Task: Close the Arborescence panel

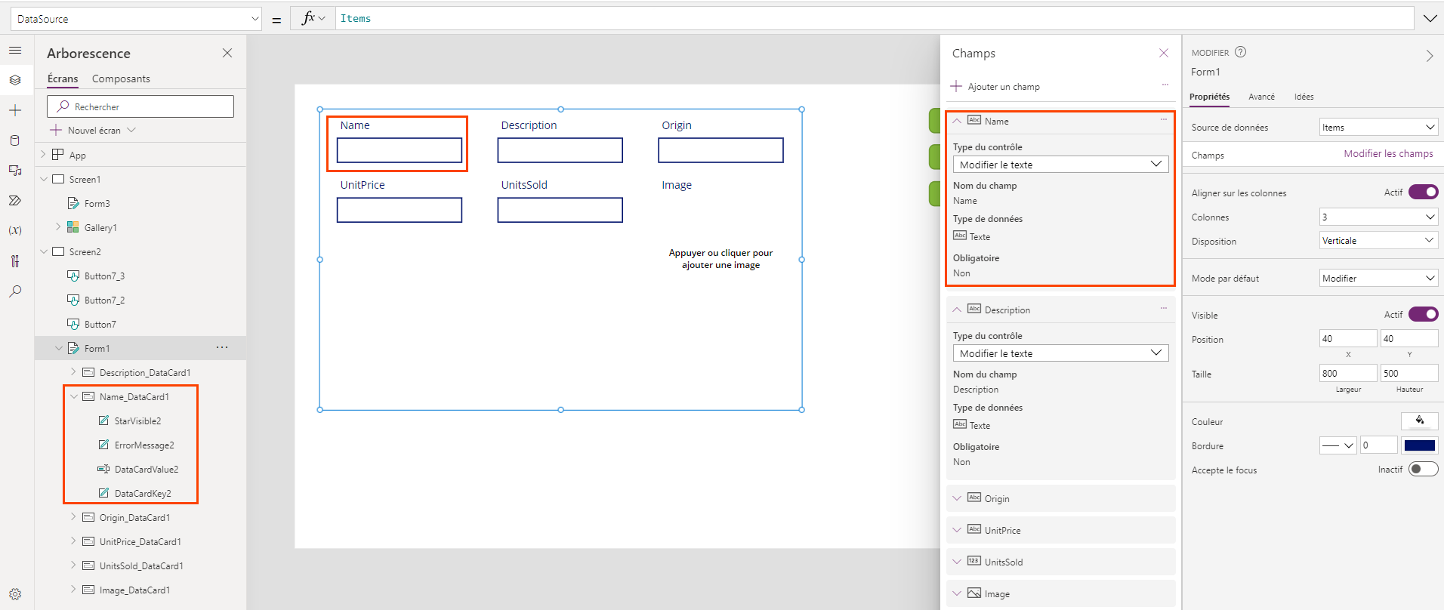Action: 227,53
